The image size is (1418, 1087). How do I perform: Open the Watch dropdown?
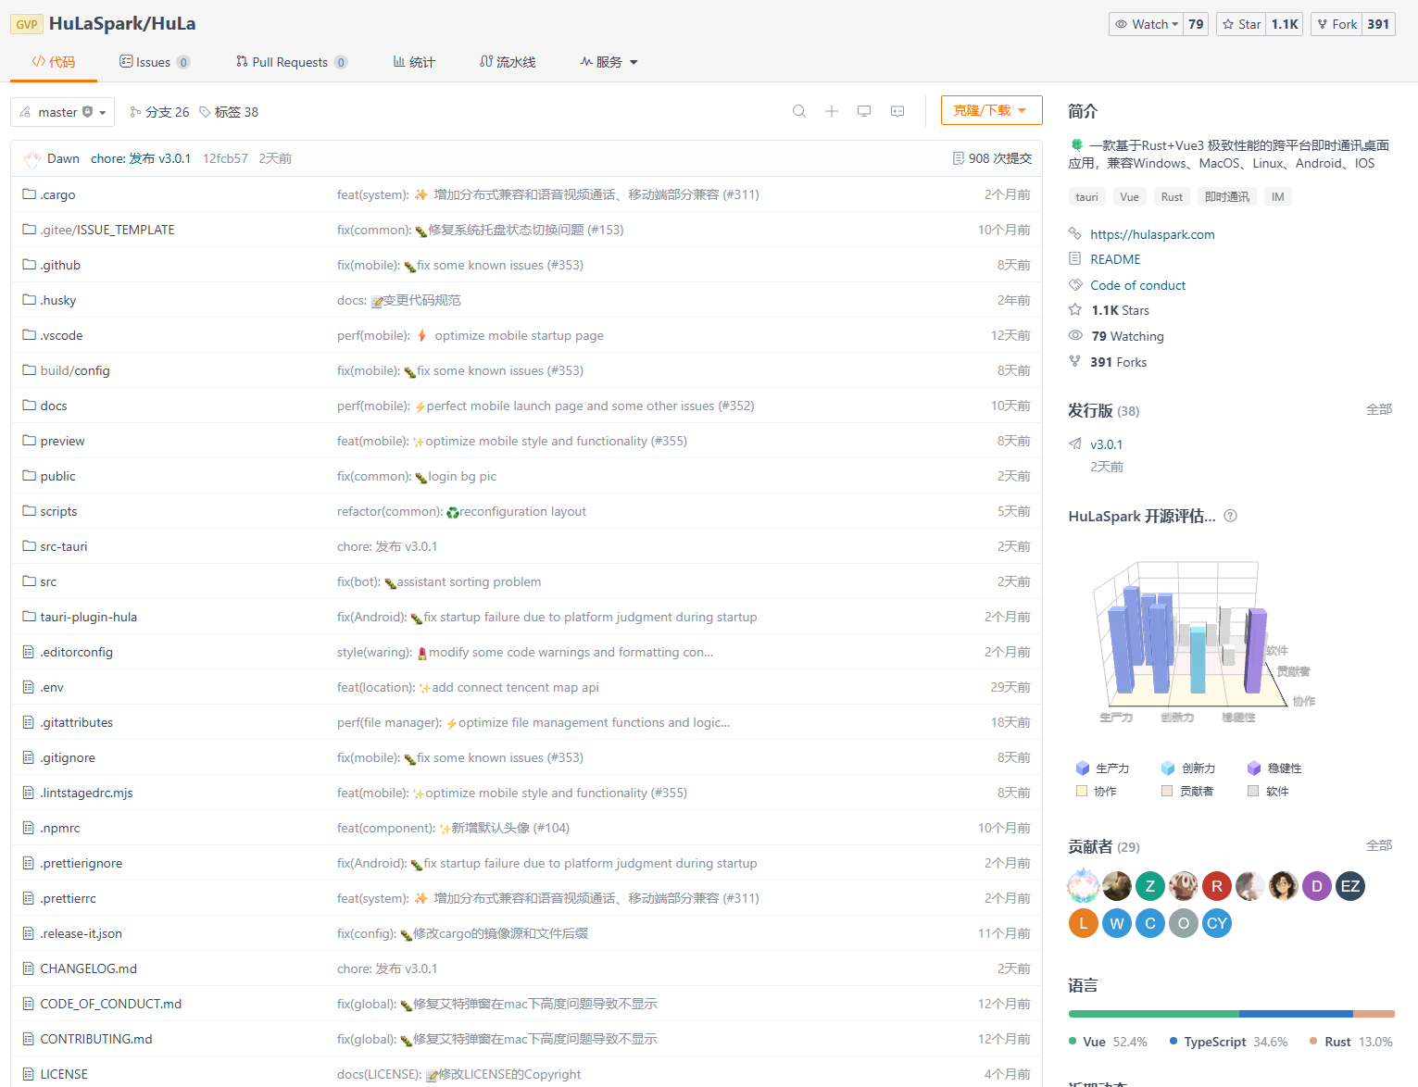(1147, 24)
